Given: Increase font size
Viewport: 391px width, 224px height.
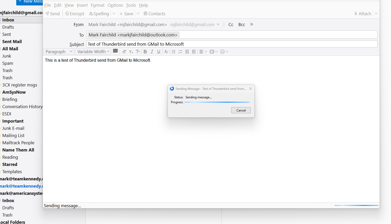Looking at the screenshot, I should 138,52.
